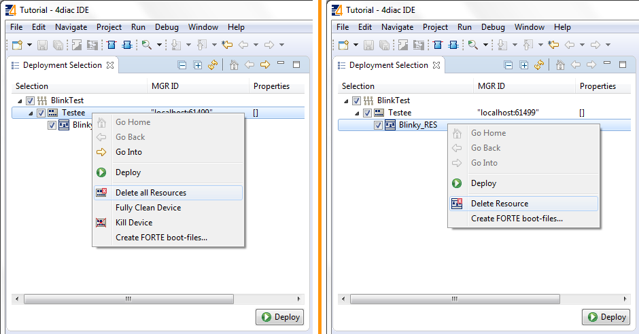Uncheck the Testee checkbox in right window

pos(368,113)
